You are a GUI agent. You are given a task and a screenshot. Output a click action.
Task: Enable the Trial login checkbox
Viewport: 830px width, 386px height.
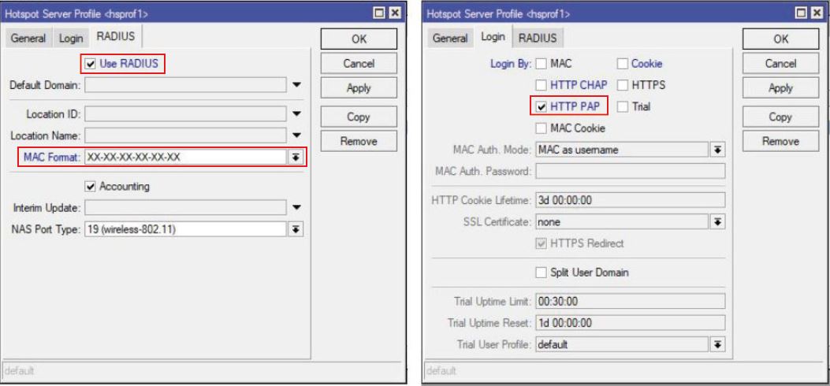(623, 106)
